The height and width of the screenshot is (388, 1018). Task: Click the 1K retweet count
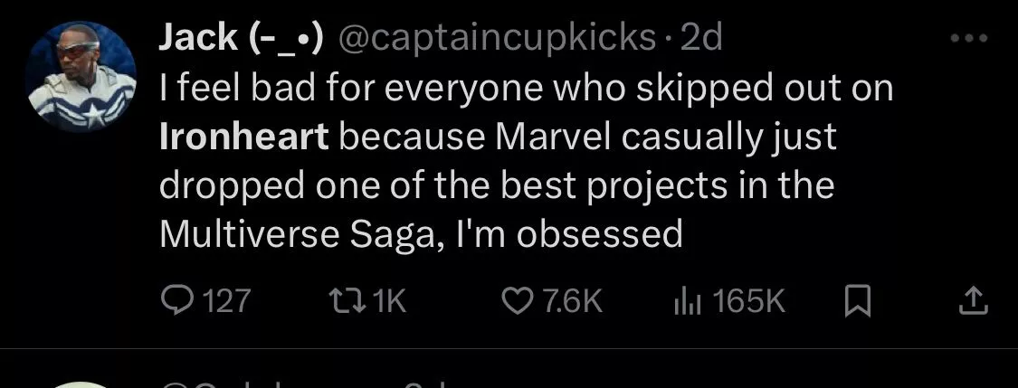389,301
